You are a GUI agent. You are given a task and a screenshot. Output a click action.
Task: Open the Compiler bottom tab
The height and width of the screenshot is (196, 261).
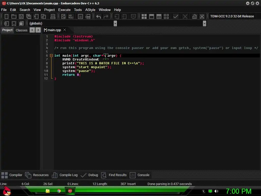pyautogui.click(x=12, y=175)
